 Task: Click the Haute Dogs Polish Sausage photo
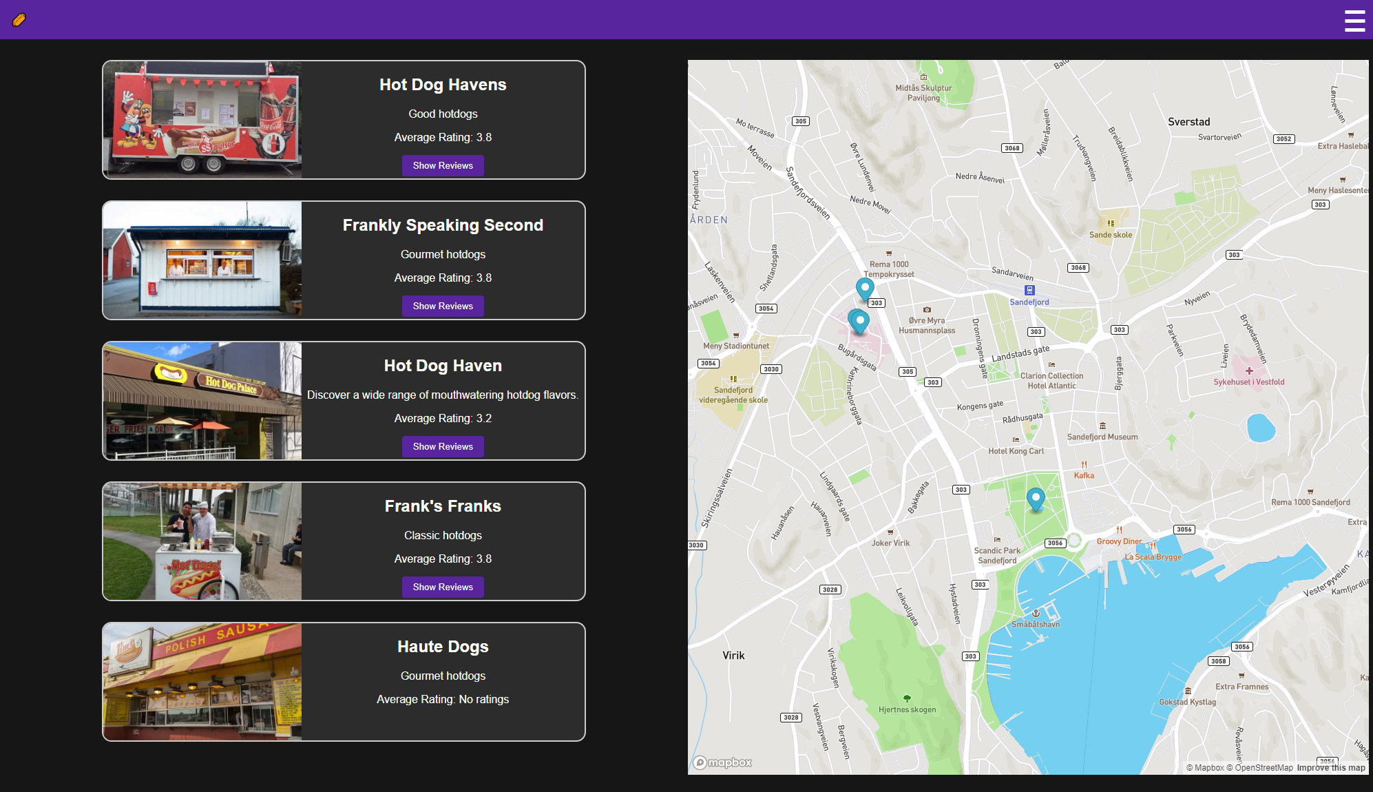coord(202,682)
